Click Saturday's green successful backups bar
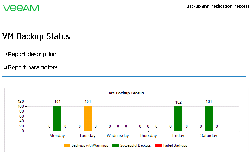Image resolution: width=252 pixels, height=154 pixels. 209,118
